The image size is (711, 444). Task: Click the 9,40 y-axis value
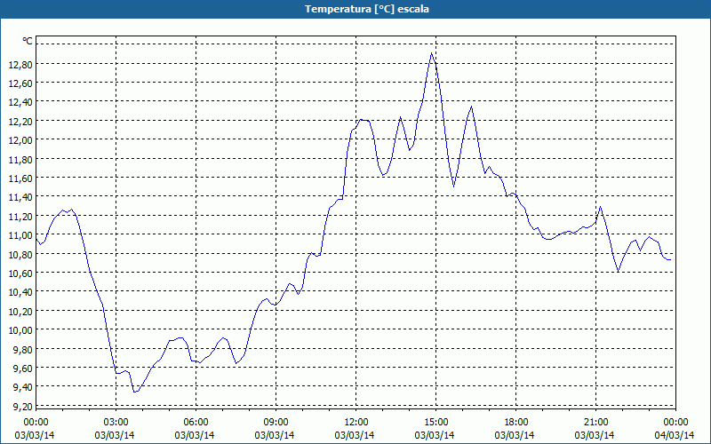coord(23,387)
